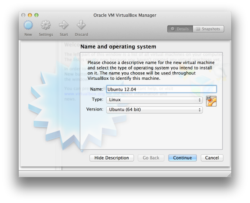Switch to the Snapshots view tab
Screen dimensions: 250x203
[208, 29]
